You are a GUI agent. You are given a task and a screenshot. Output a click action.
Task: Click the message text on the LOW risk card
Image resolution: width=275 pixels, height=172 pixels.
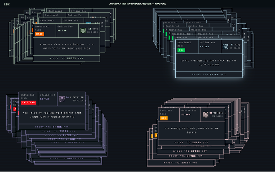(209, 62)
